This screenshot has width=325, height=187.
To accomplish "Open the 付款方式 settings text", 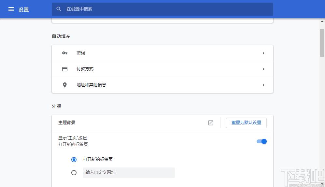I will [85, 69].
